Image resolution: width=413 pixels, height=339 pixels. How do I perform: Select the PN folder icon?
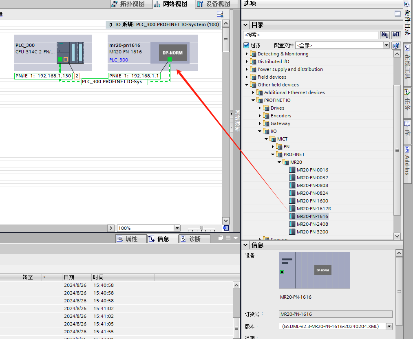(279, 147)
